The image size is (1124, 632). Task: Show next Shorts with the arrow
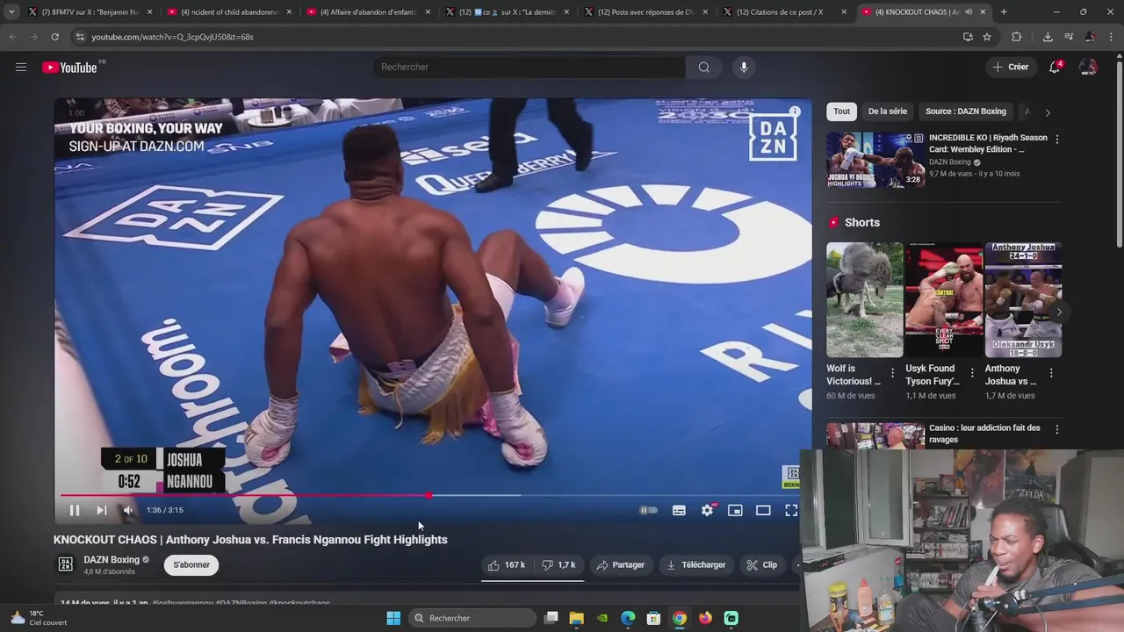click(x=1059, y=312)
